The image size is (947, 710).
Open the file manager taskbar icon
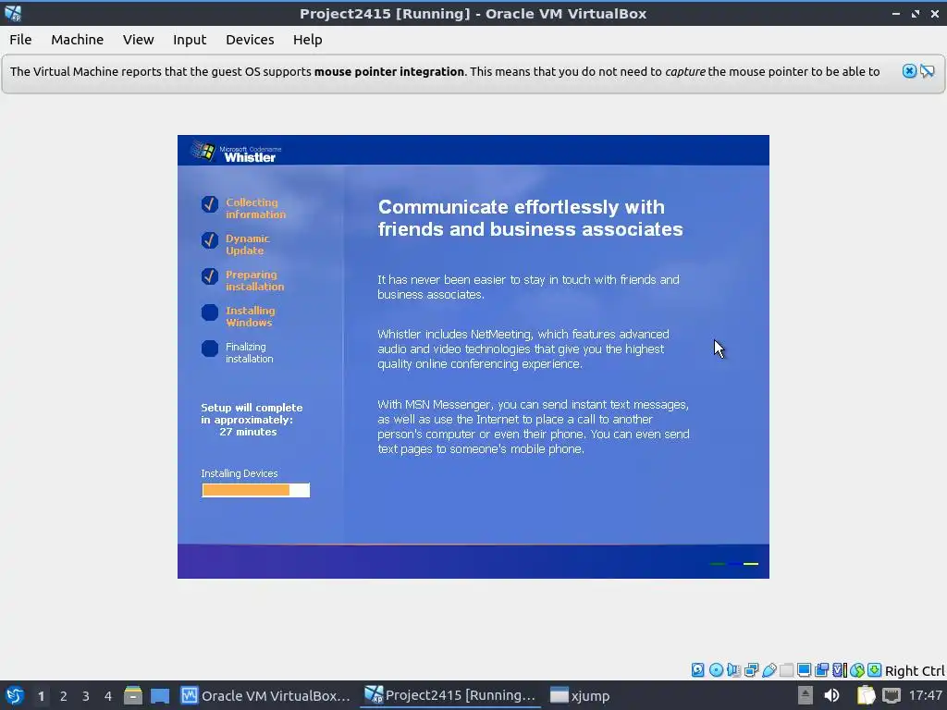pyautogui.click(x=133, y=695)
